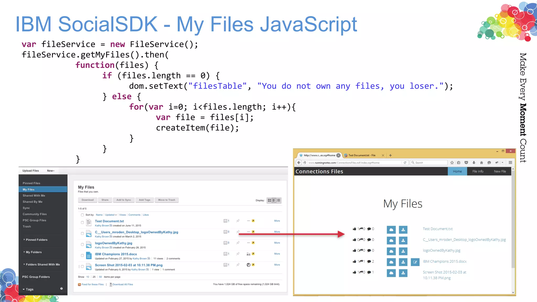Image resolution: width=537 pixels, height=302 pixels.
Task: Click the bookmark star icon in the browser toolbar
Action: 452,163
